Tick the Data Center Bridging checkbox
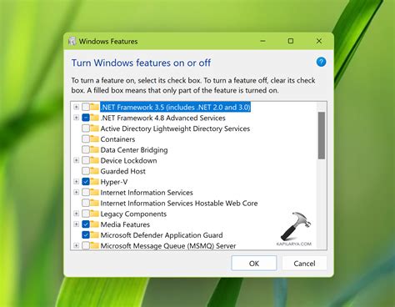Image resolution: width=395 pixels, height=307 pixels. 86,149
